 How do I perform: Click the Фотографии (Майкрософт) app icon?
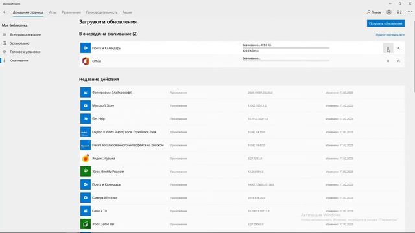86,93
